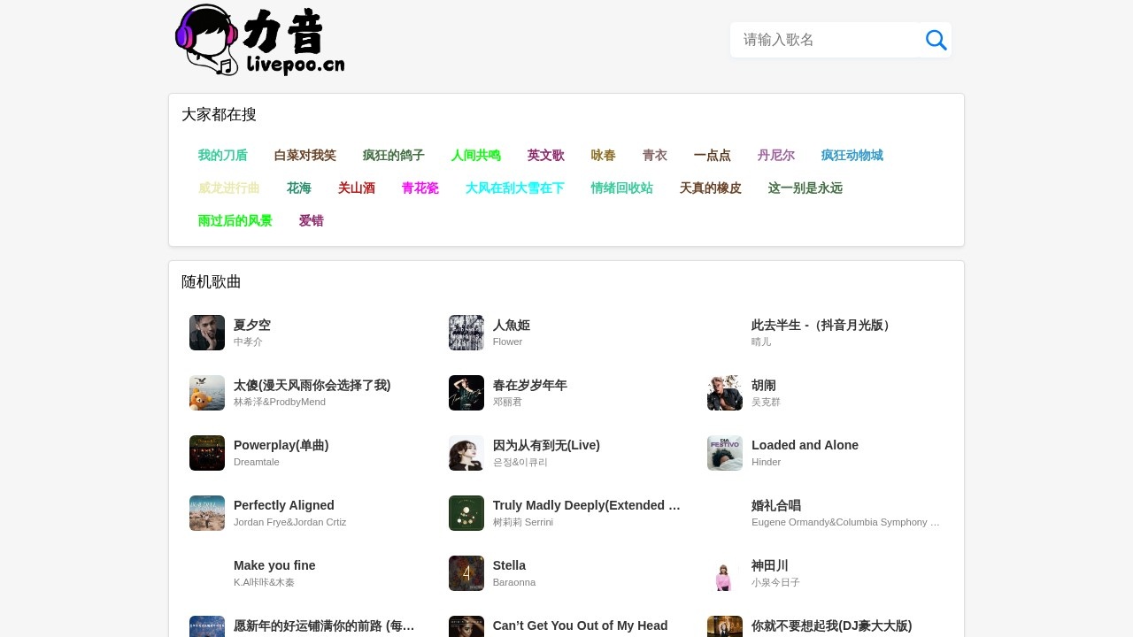Screen dimensions: 1133x637
Task: Open hot search tag 大风在刮大雪在下
Action: click(514, 188)
